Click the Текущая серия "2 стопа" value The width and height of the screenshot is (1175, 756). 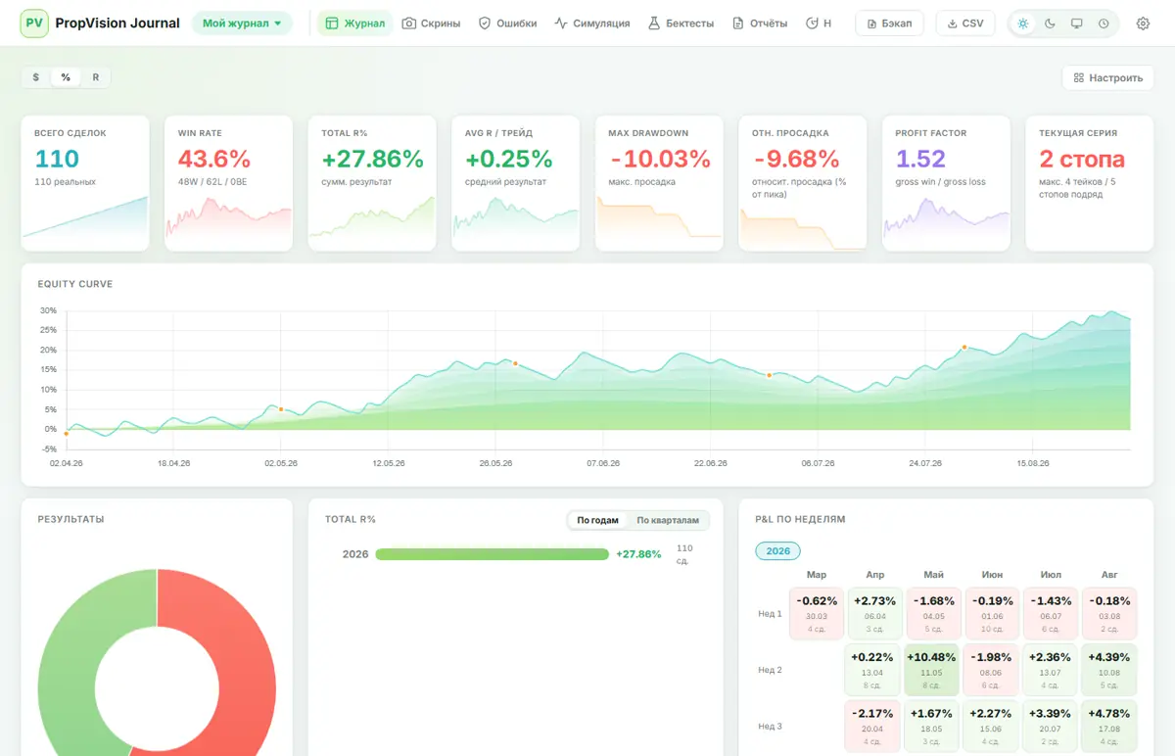pyautogui.click(x=1082, y=159)
